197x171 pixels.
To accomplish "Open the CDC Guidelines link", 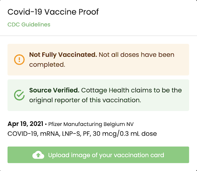I will [29, 25].
